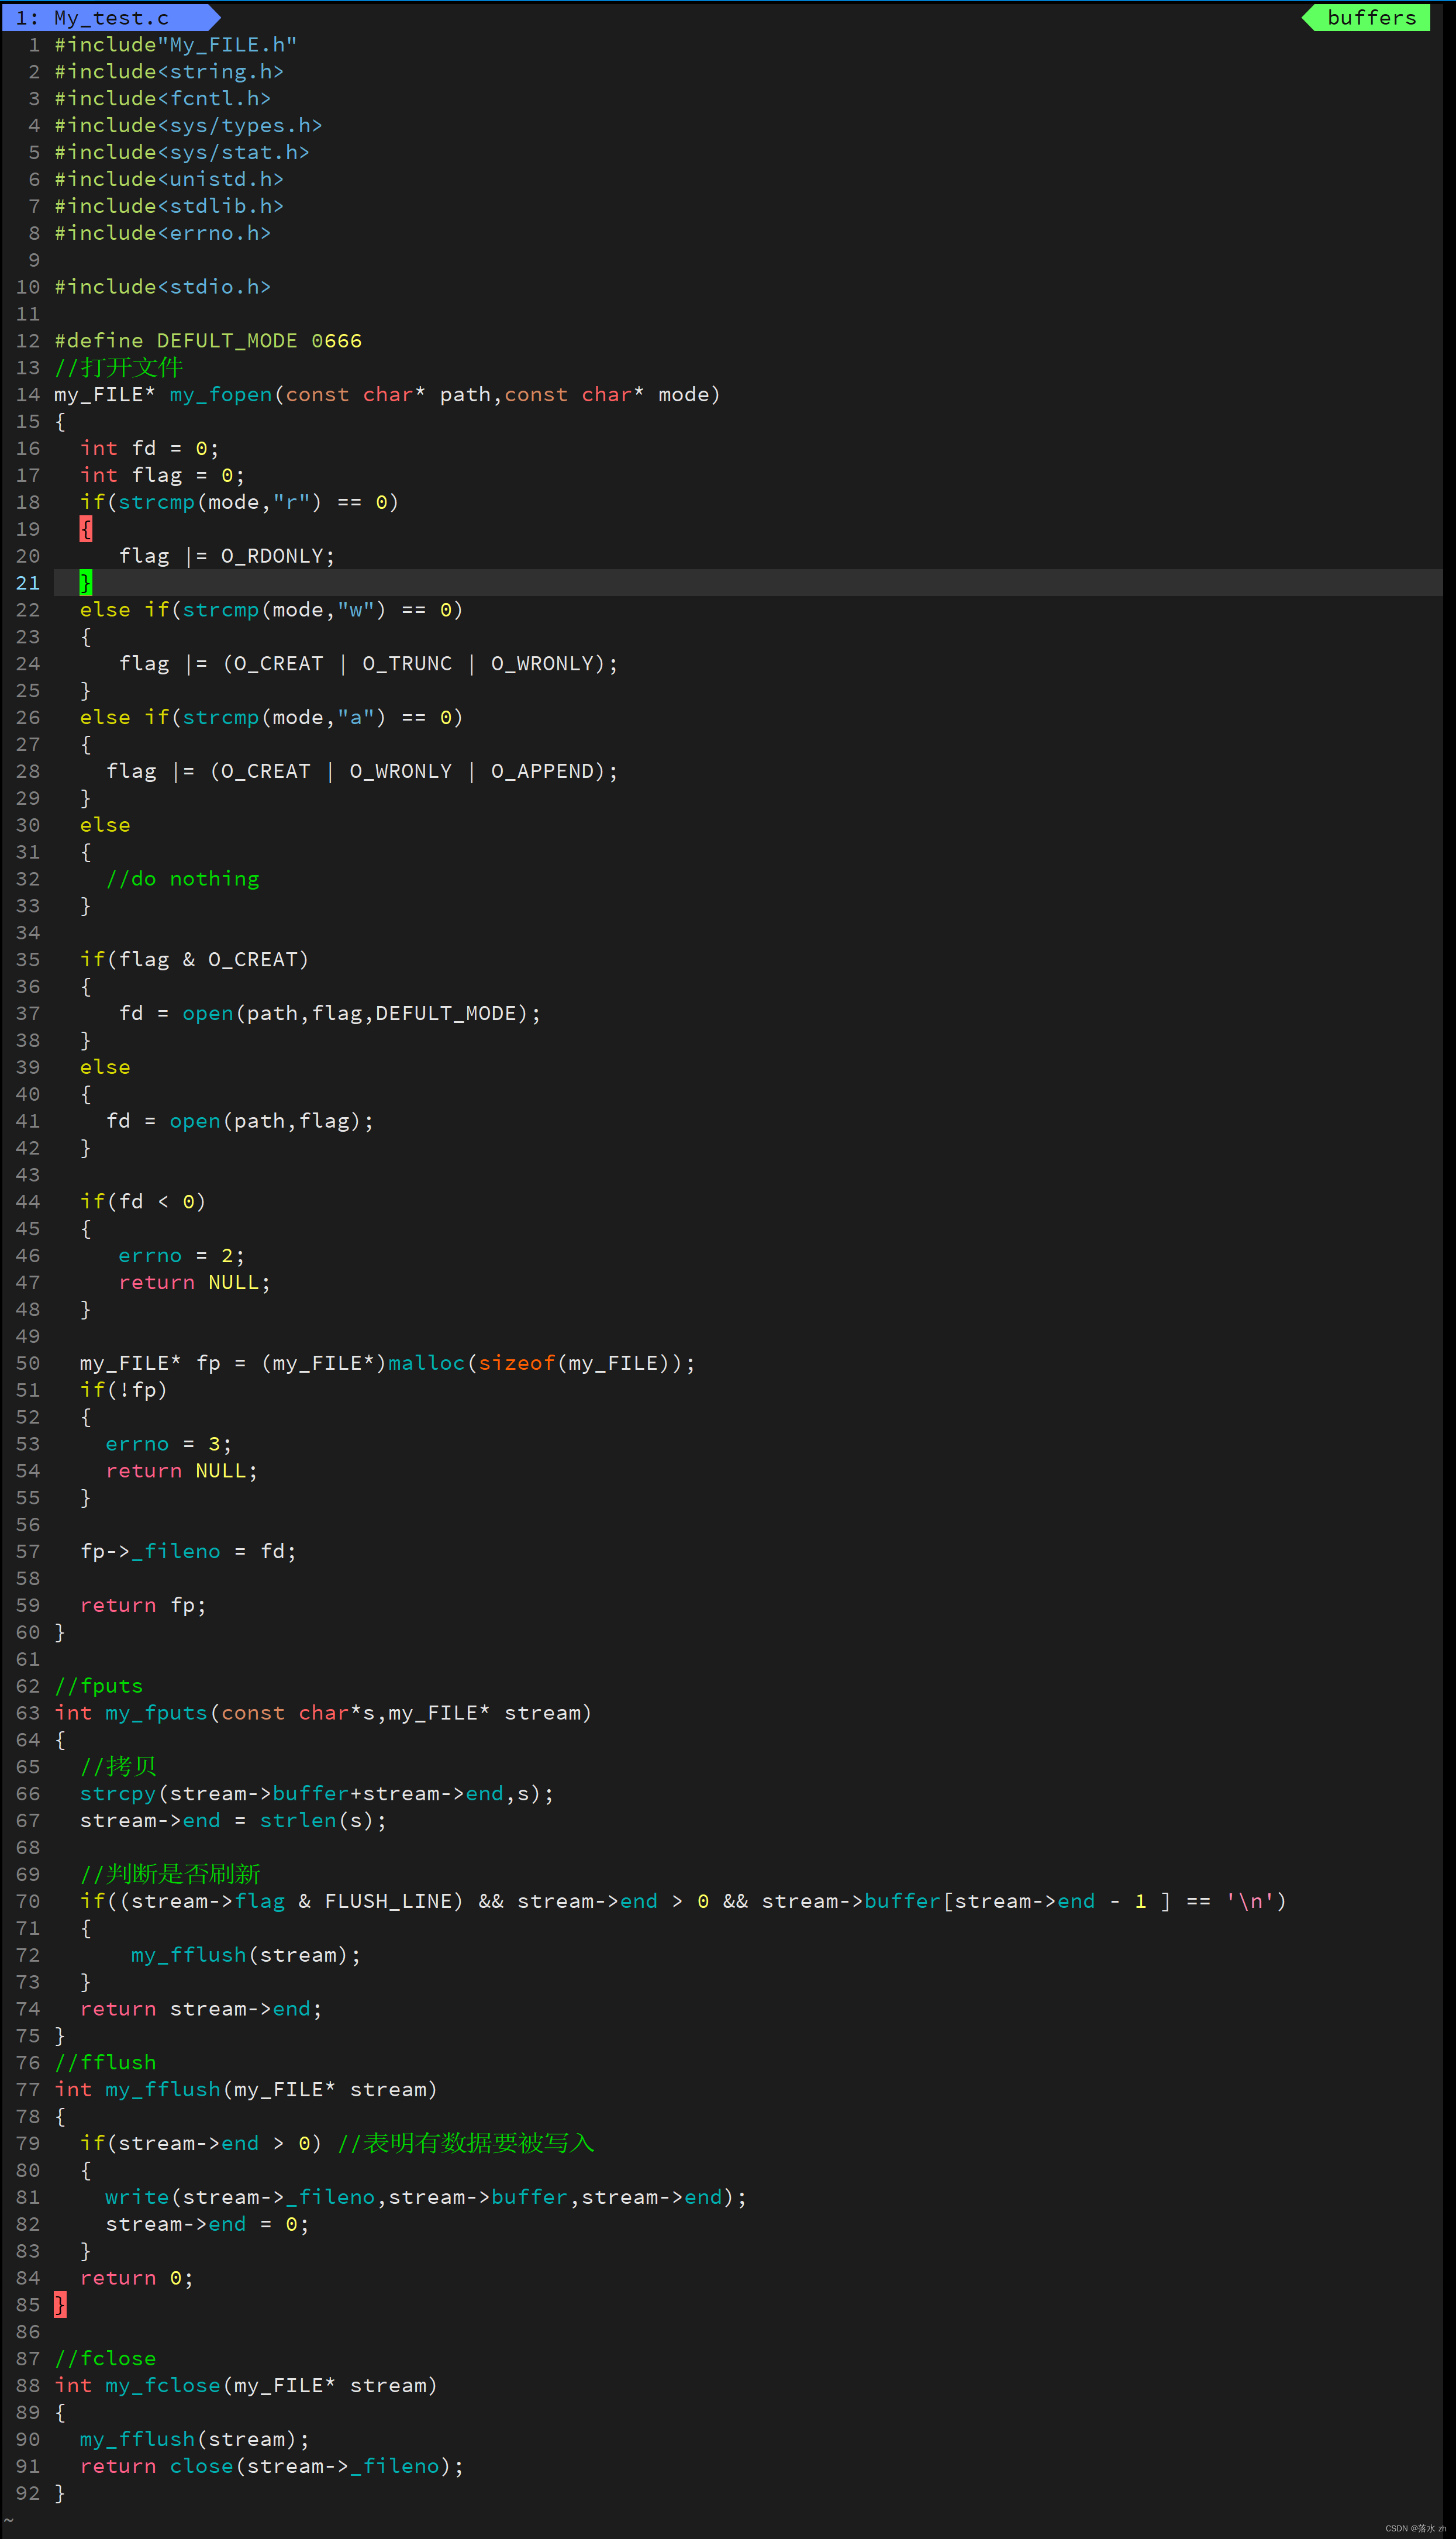Click the my_fclose function name
The width and height of the screenshot is (1456, 2539).
pyautogui.click(x=163, y=2386)
